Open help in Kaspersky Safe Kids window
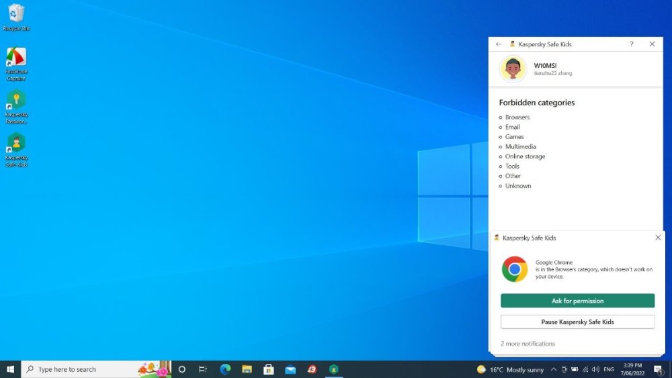The image size is (672, 378). [x=631, y=44]
